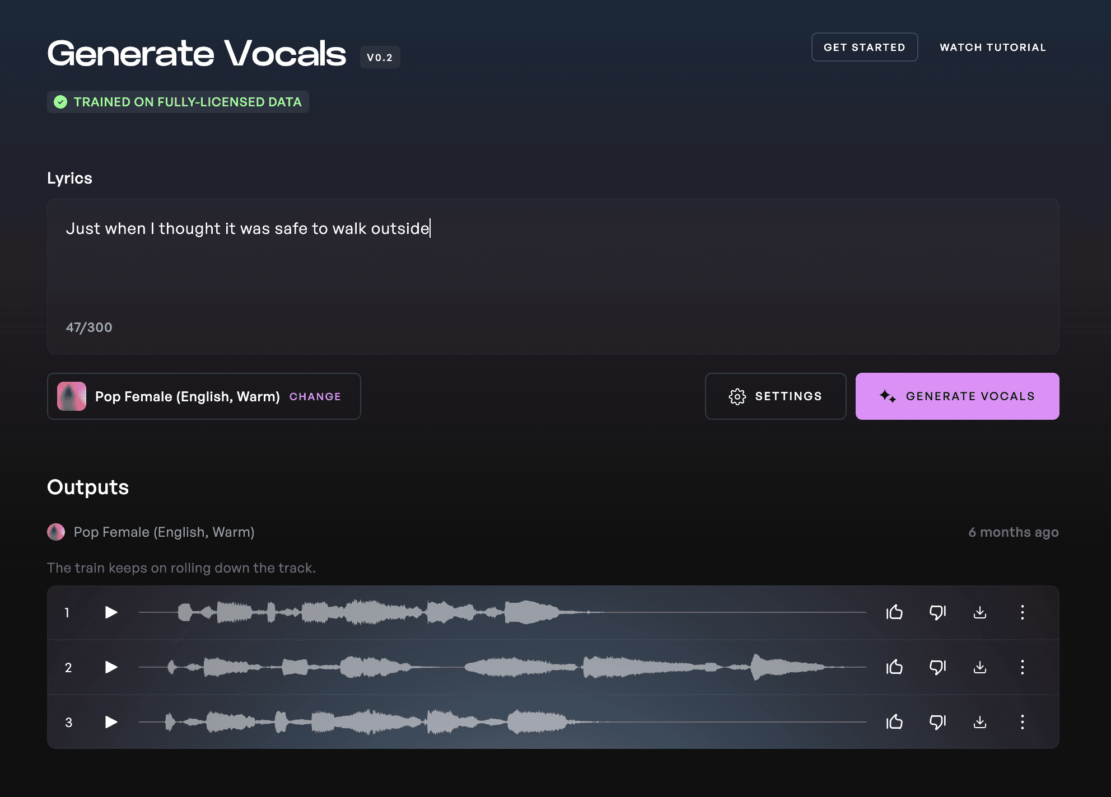Open more options for track 3
This screenshot has width=1111, height=797.
[1023, 722]
